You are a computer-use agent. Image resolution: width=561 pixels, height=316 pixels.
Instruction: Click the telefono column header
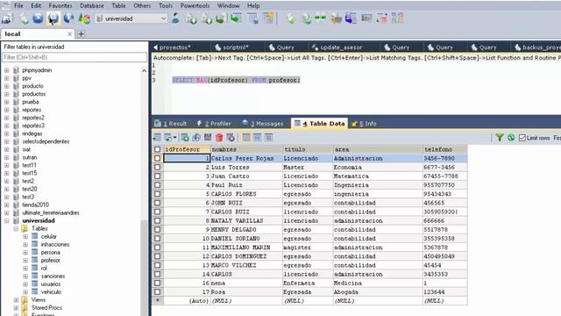click(x=444, y=149)
